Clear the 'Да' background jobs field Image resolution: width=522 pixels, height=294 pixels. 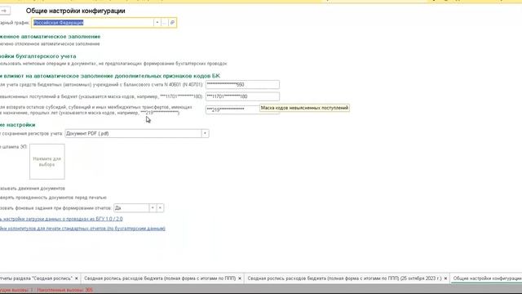pos(160,208)
